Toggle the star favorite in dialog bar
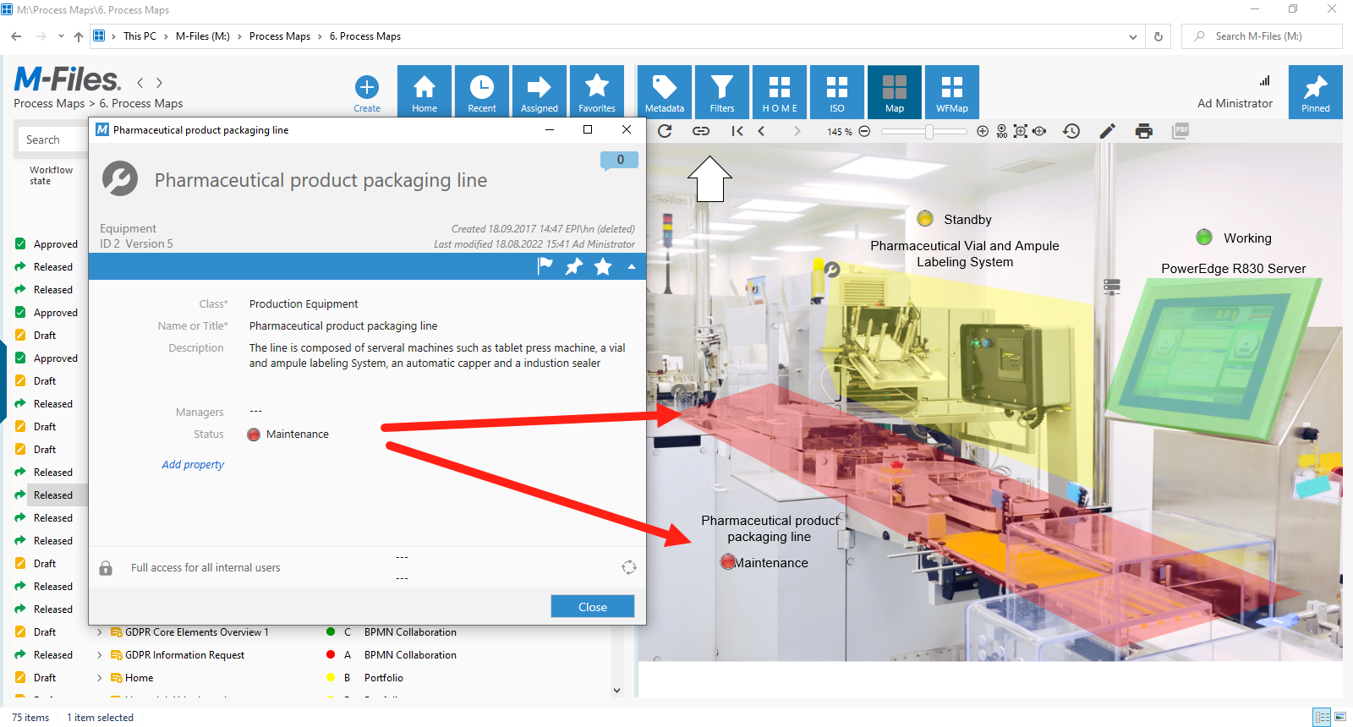 [603, 267]
